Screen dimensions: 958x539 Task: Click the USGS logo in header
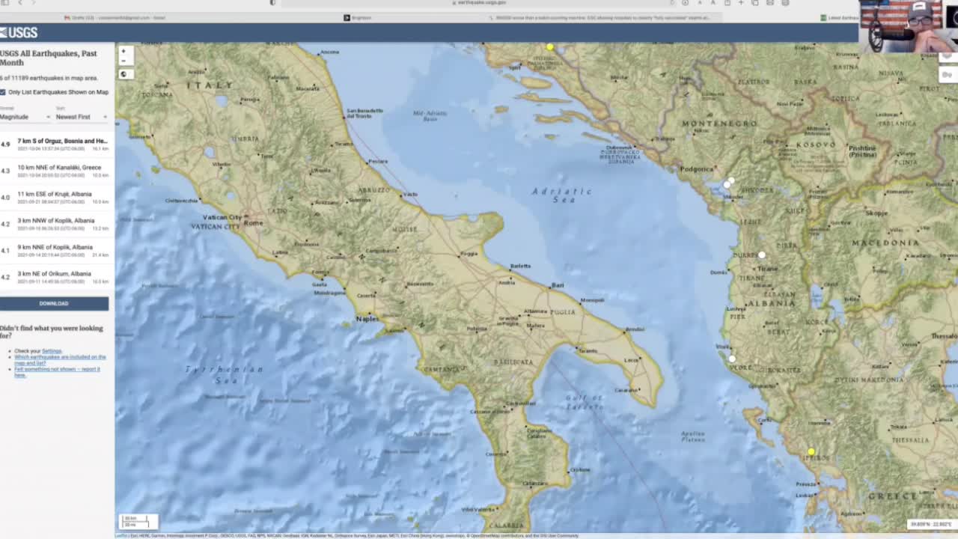[18, 32]
